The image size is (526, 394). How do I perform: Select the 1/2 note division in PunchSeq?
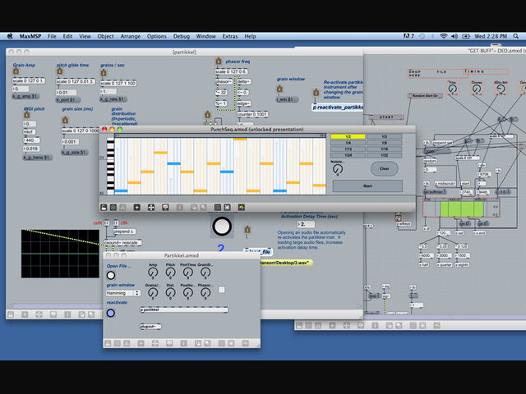coord(348,137)
